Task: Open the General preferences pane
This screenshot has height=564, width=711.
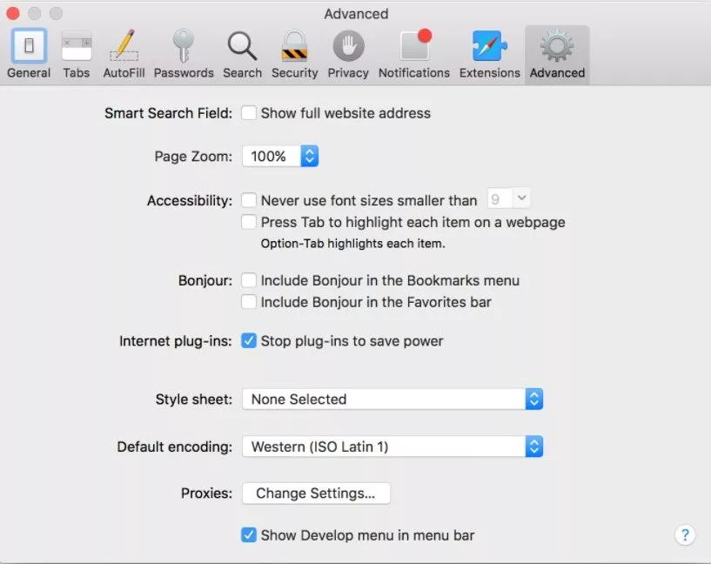Action: tap(29, 55)
